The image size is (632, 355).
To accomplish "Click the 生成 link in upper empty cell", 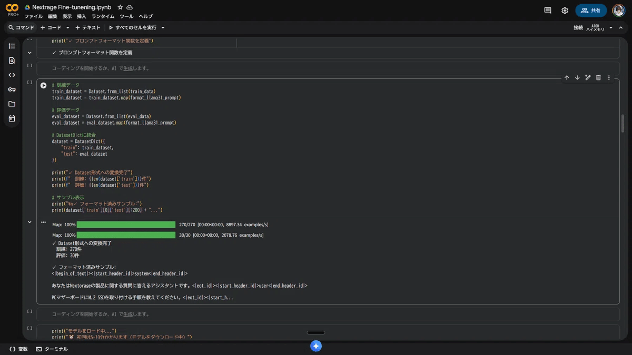I will click(x=128, y=68).
